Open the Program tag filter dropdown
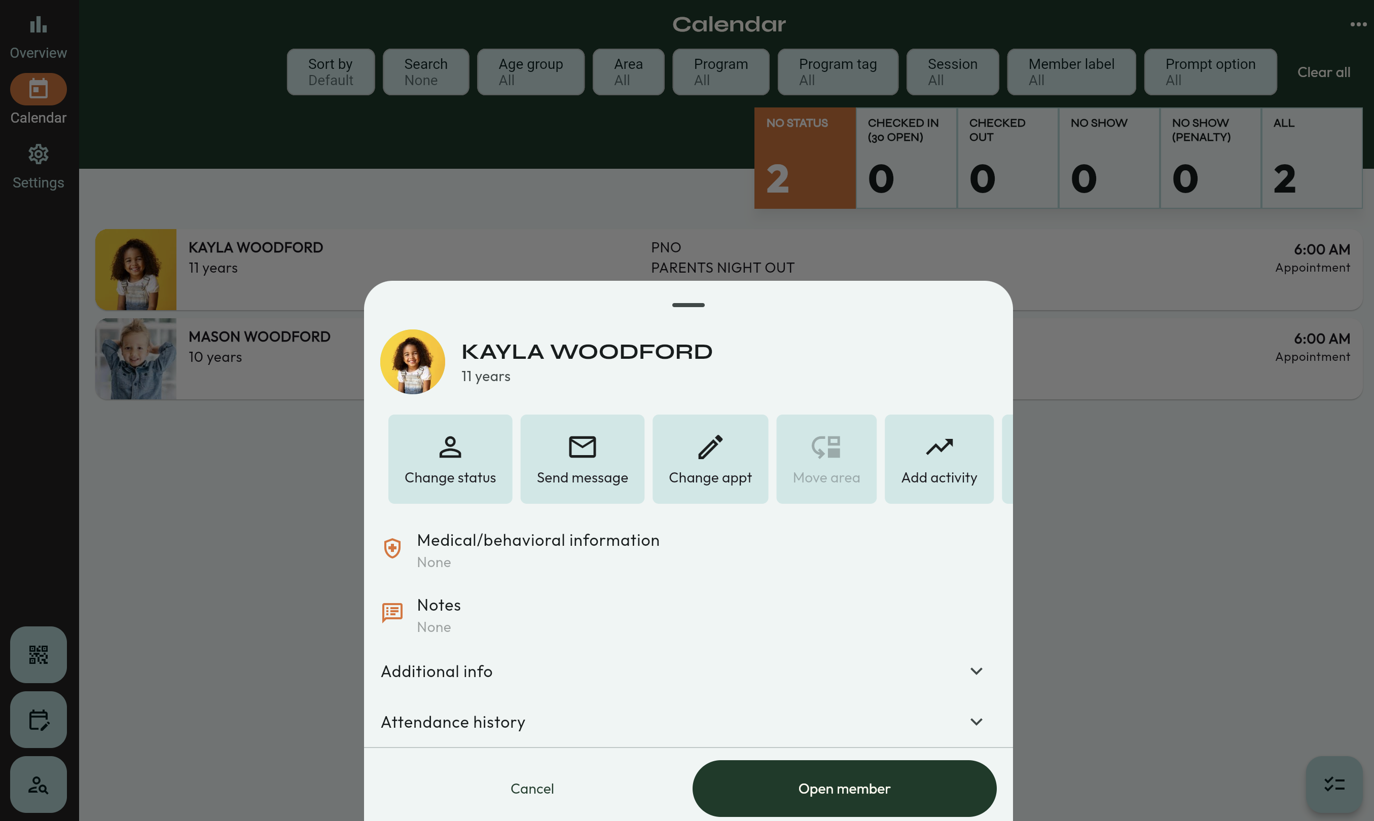The height and width of the screenshot is (821, 1374). 837,72
